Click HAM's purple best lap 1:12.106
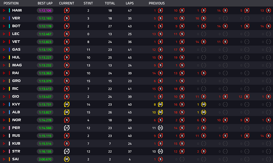273x163 pixels. (x=45, y=10)
